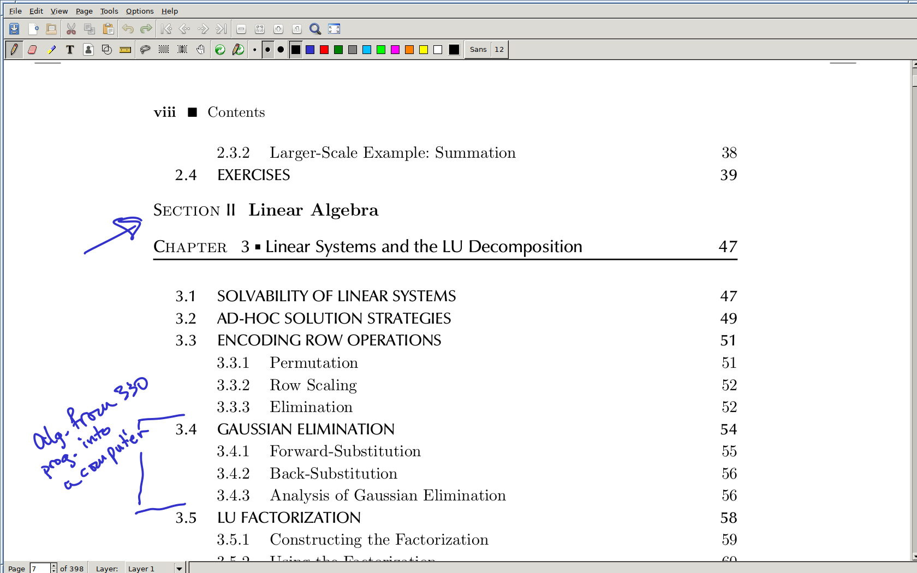Select the Hand tool

click(201, 50)
